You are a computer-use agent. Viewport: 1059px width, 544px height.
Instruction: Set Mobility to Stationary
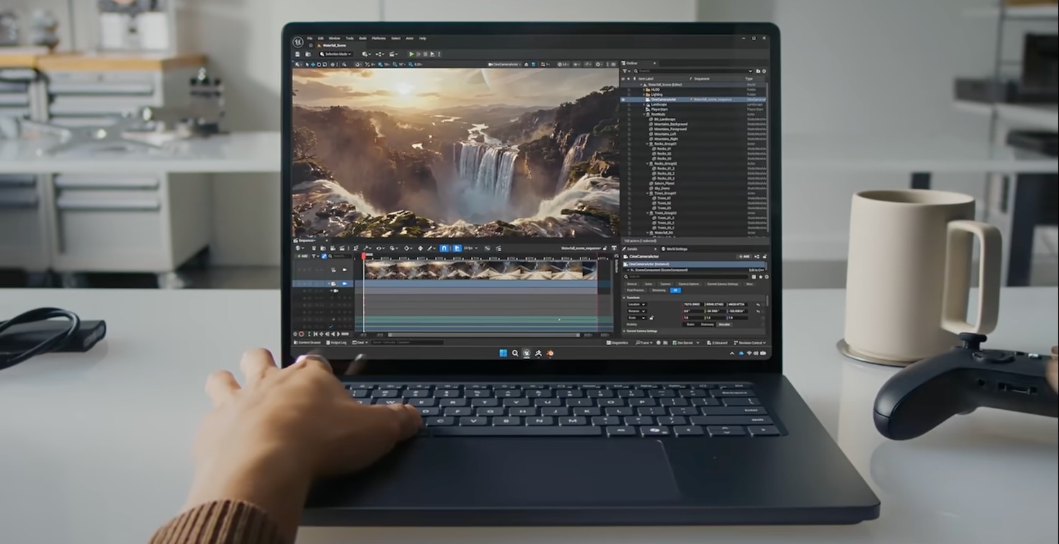[707, 325]
